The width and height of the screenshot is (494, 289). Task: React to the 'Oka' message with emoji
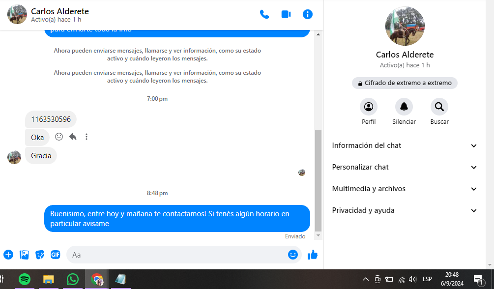pyautogui.click(x=59, y=137)
